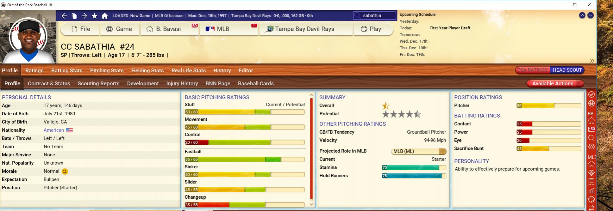This screenshot has height=211, width=613.
Task: Switch ratings to HEAD SCOUT
Action: click(x=567, y=70)
